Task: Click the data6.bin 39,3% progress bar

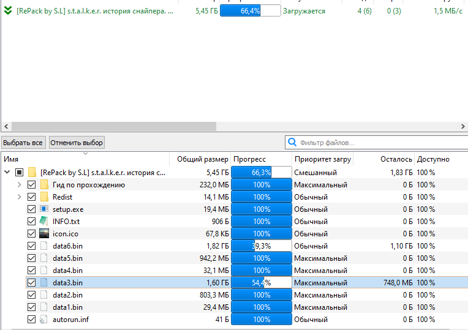Action: pos(262,246)
